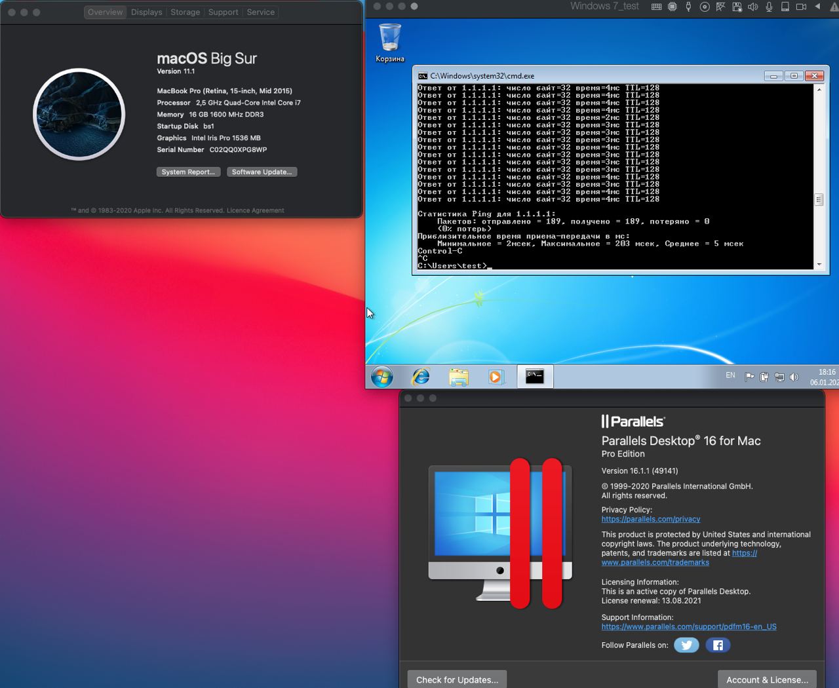Image resolution: width=839 pixels, height=688 pixels.
Task: Click the camera icon in VM title bar
Action: [x=801, y=7]
